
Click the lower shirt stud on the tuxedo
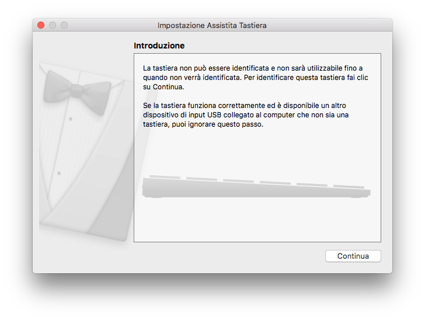click(59, 173)
